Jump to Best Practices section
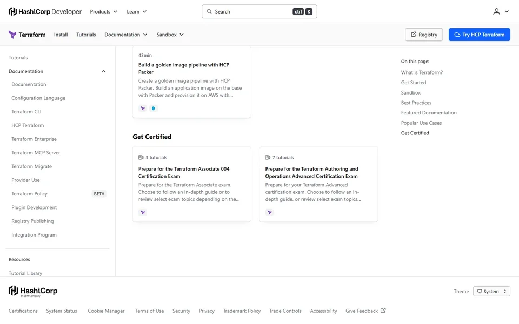 point(416,103)
